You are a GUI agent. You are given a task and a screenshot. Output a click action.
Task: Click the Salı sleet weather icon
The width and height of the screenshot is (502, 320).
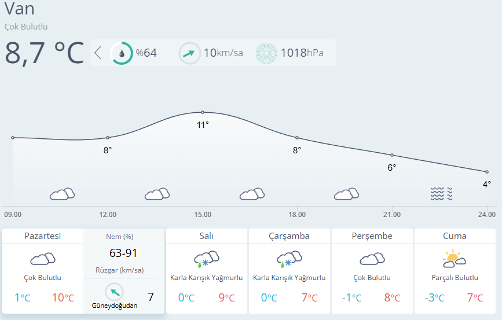pos(207,259)
